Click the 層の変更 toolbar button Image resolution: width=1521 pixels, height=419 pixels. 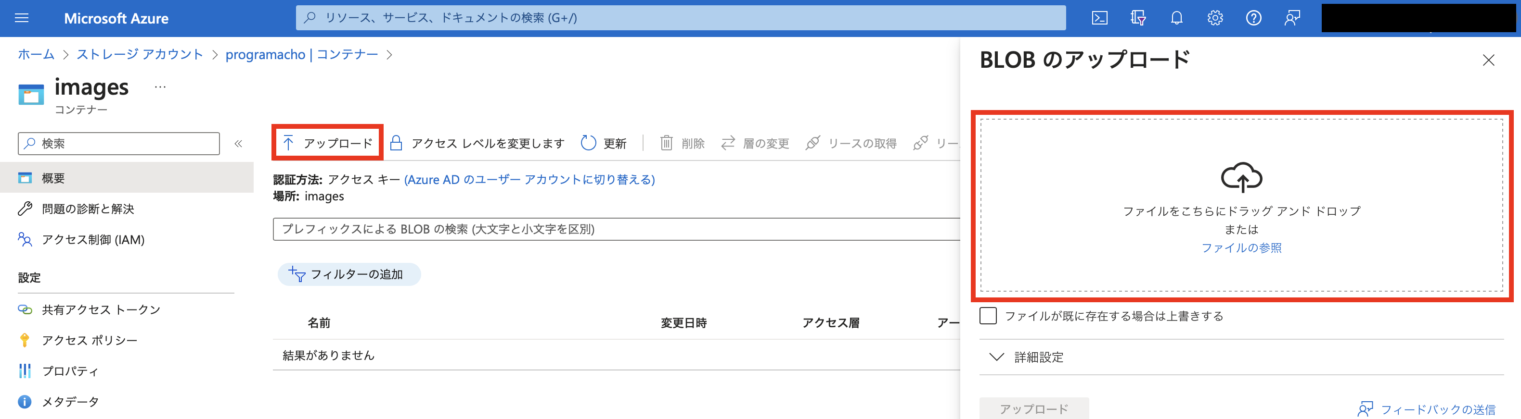[x=755, y=143]
